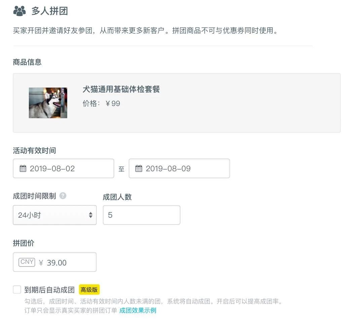Click the 商品信息 section heading
The width and height of the screenshot is (357, 321).
(27, 62)
